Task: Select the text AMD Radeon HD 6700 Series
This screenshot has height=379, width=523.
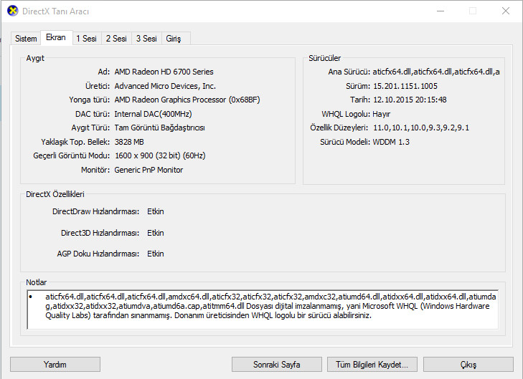Action: (x=164, y=72)
